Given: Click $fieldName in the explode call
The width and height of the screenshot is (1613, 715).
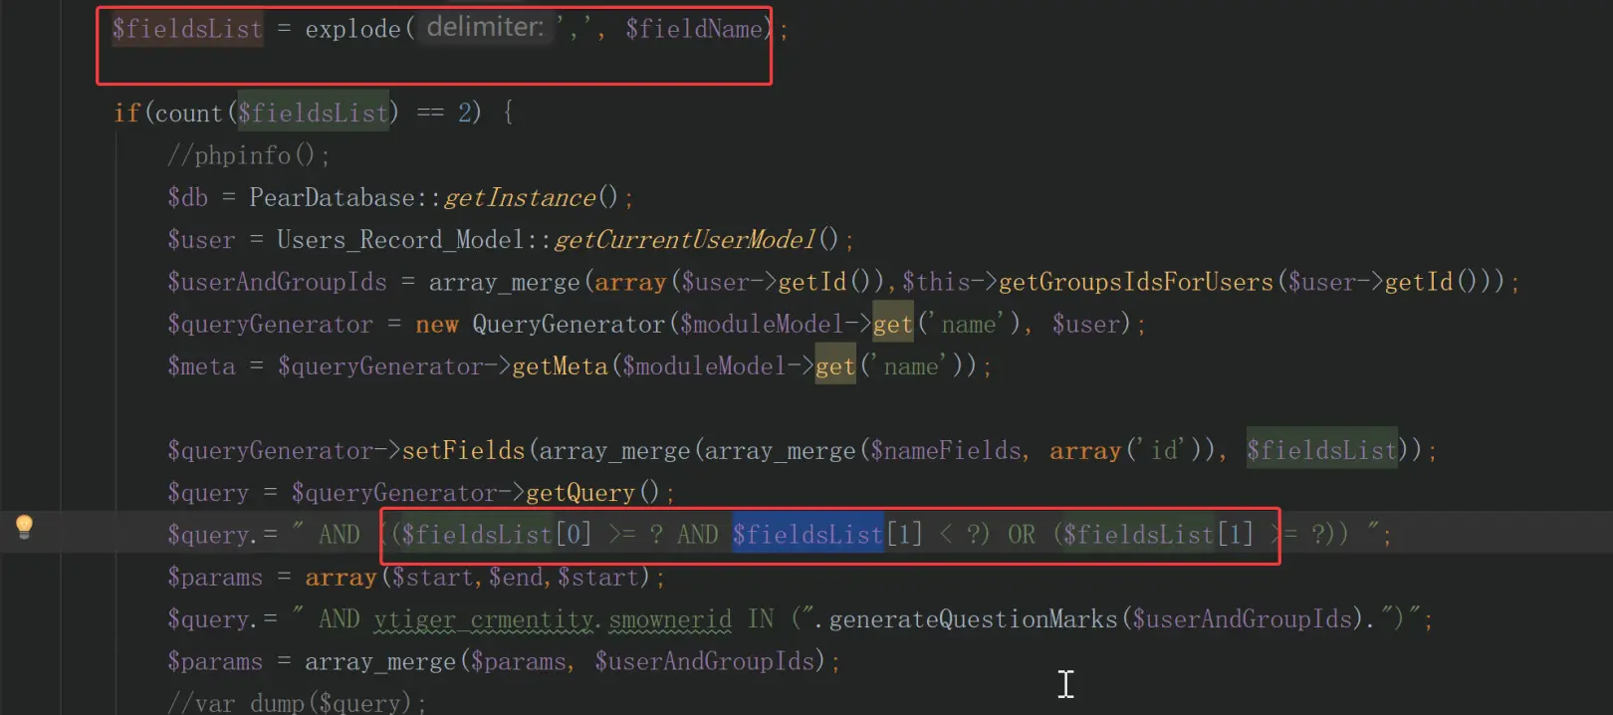Looking at the screenshot, I should pos(695,30).
